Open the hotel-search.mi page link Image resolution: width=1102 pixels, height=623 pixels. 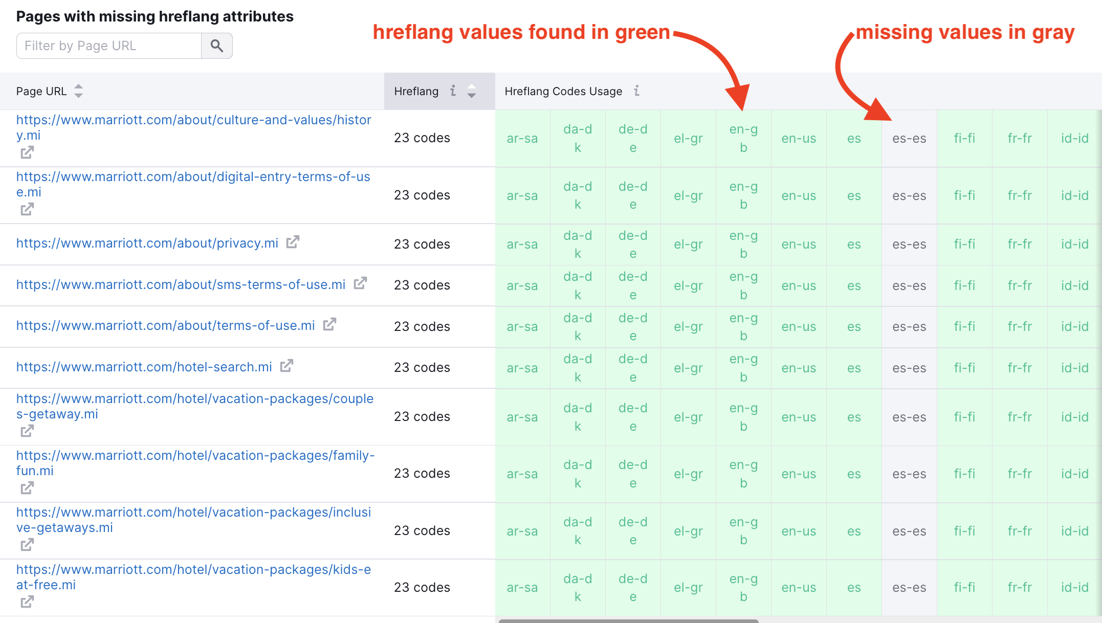143,367
